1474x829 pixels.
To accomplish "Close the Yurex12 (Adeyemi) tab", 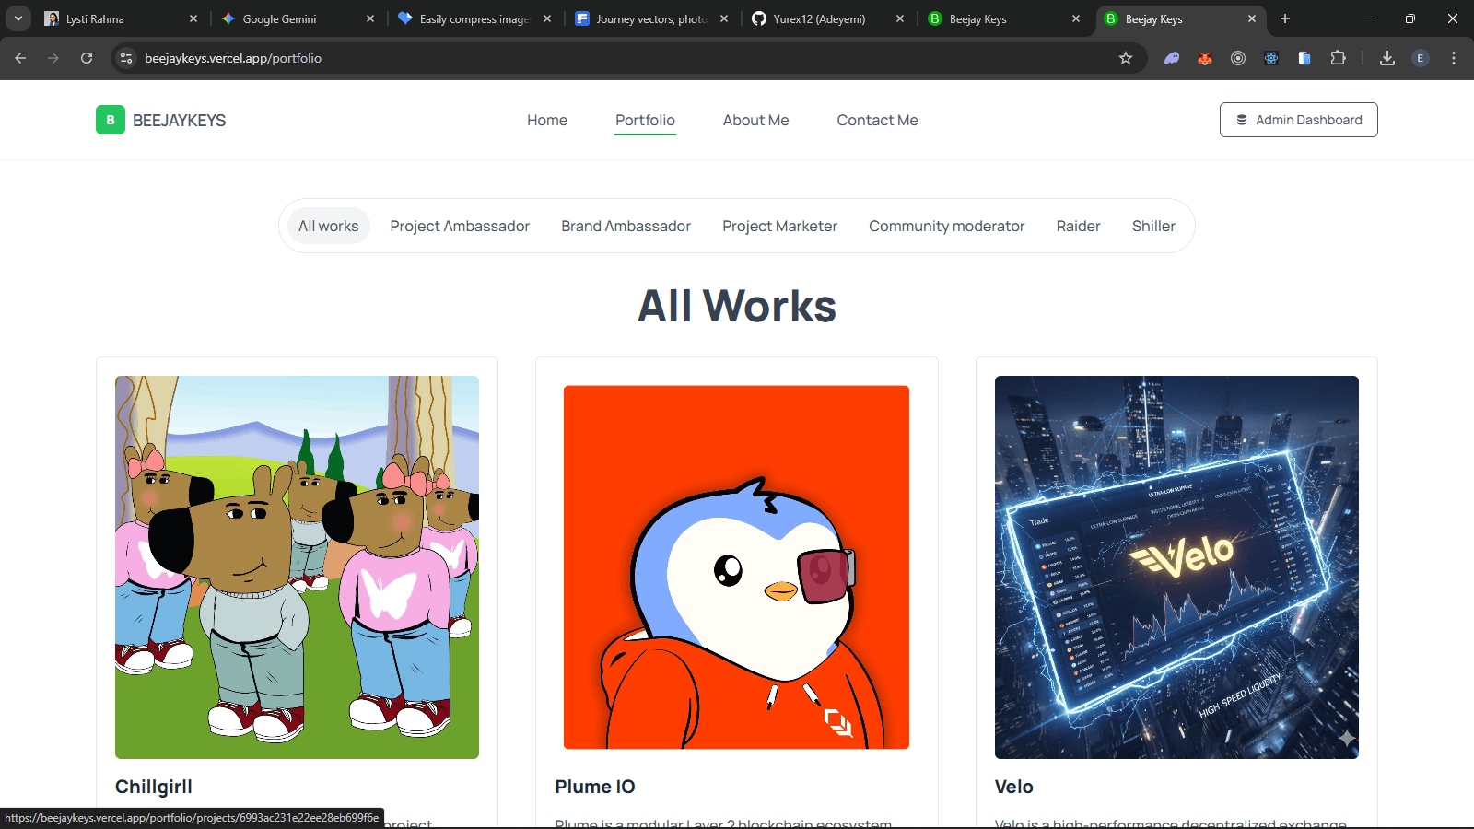I will [x=900, y=18].
